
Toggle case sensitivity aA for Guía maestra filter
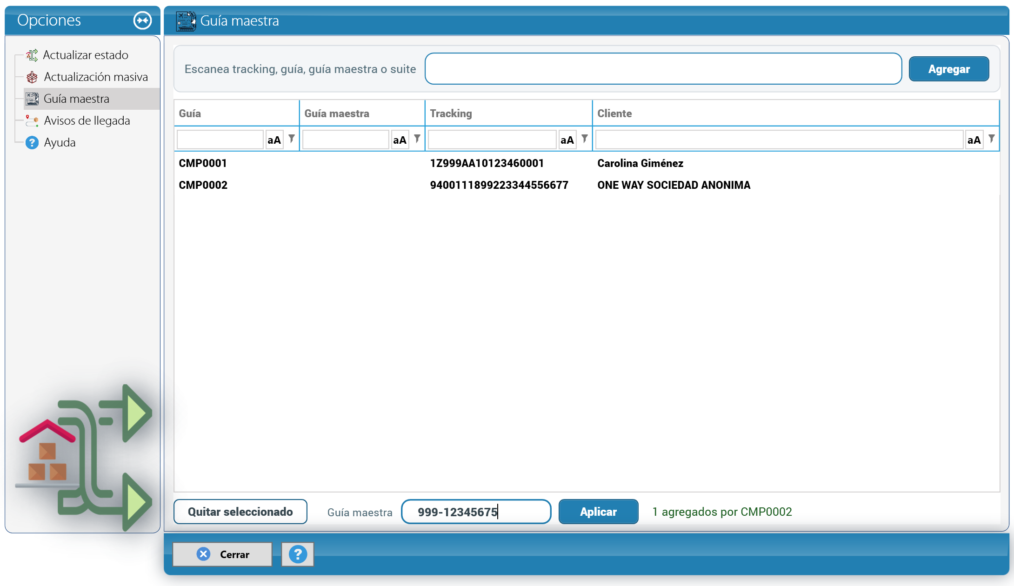pos(400,140)
